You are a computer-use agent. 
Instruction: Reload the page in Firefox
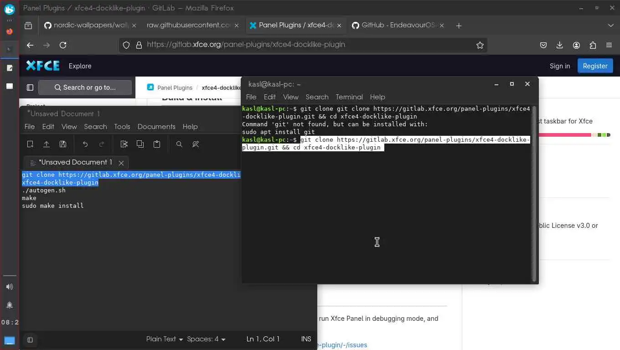pyautogui.click(x=63, y=45)
